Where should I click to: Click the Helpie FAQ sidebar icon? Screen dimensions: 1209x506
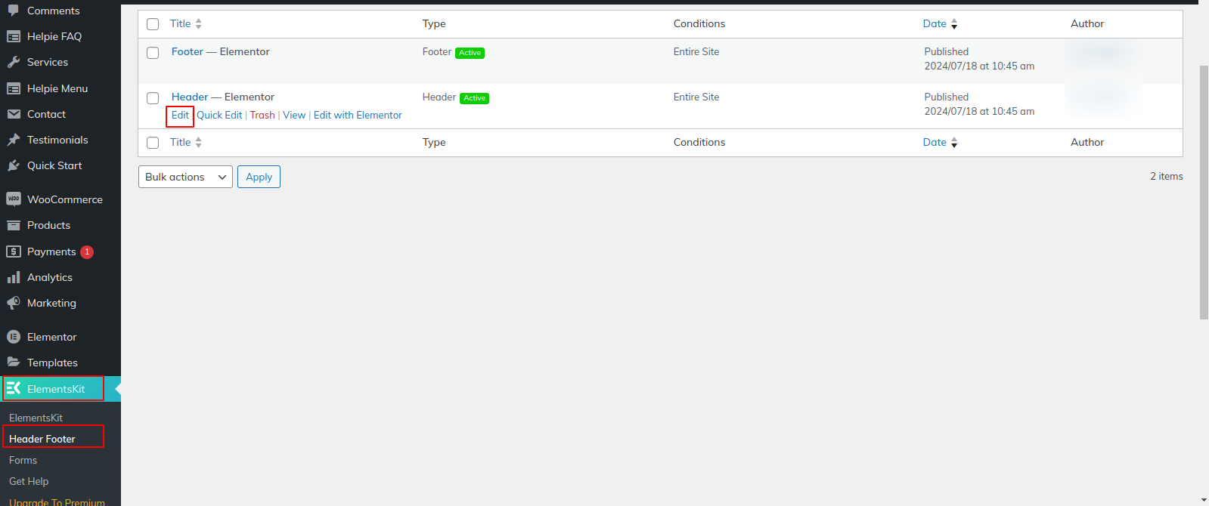14,36
